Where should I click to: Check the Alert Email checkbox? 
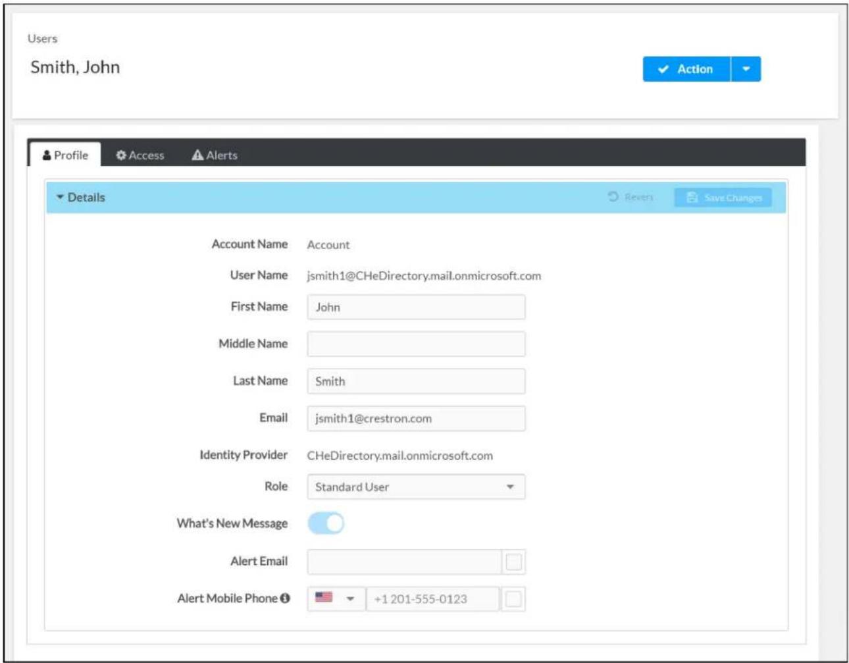[513, 562]
